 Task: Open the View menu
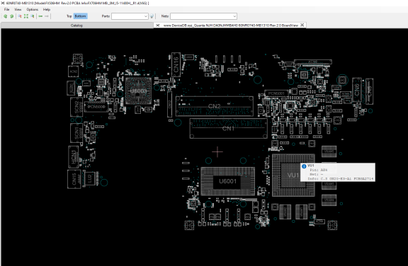pyautogui.click(x=18, y=10)
